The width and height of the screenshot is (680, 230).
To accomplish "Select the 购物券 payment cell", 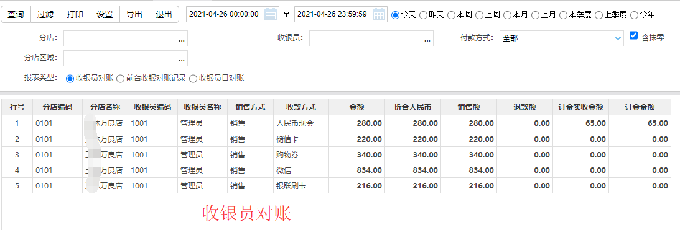I will click(x=301, y=155).
